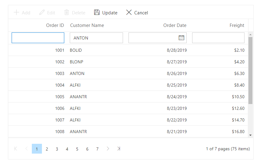Sort by the Freight column header
261x164 pixels.
(x=237, y=25)
